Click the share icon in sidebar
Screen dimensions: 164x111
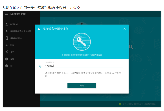[7, 52]
